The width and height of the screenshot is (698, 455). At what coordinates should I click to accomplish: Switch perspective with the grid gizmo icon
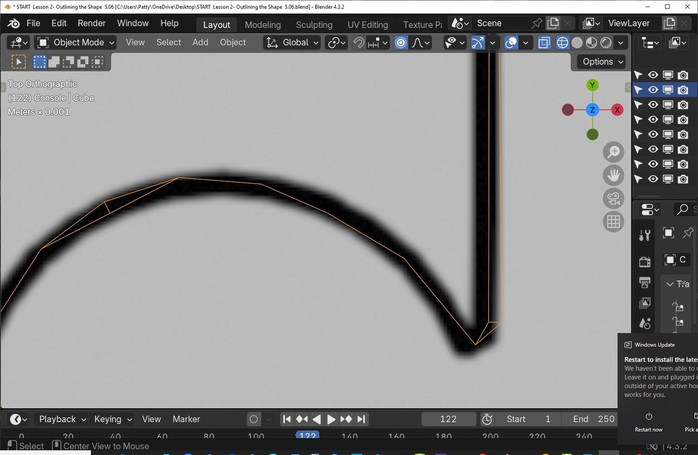(613, 222)
